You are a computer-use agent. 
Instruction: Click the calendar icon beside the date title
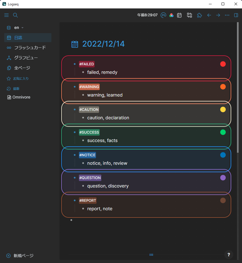75,44
